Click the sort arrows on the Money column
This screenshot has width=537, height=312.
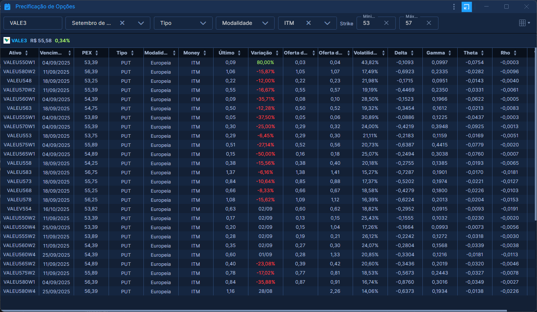tap(204, 53)
